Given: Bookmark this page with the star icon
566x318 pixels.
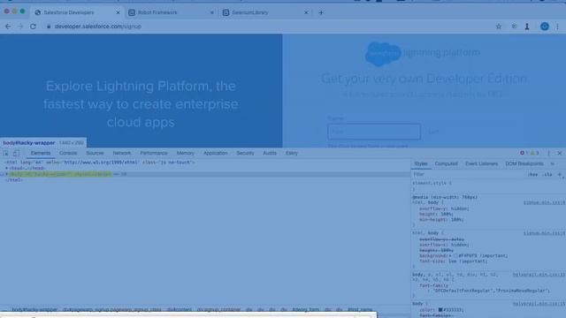Looking at the screenshot, I should 499,26.
